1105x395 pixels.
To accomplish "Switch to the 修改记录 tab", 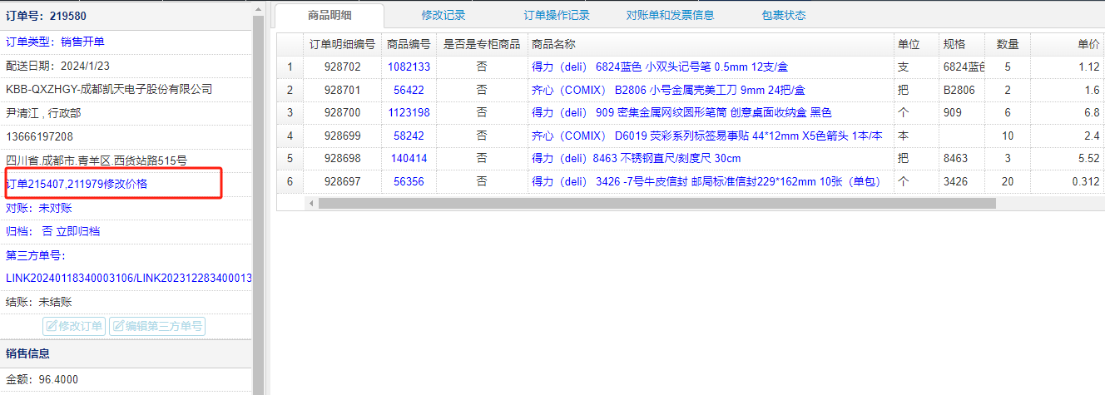I will coord(443,15).
